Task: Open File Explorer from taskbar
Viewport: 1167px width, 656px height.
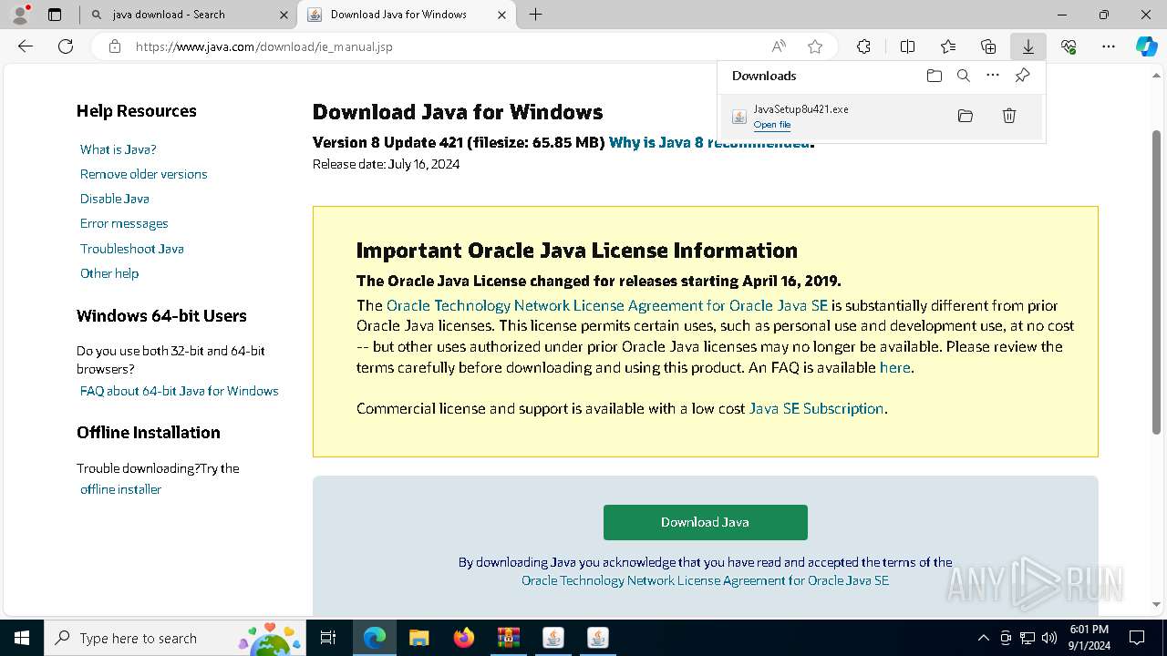Action: 419,638
